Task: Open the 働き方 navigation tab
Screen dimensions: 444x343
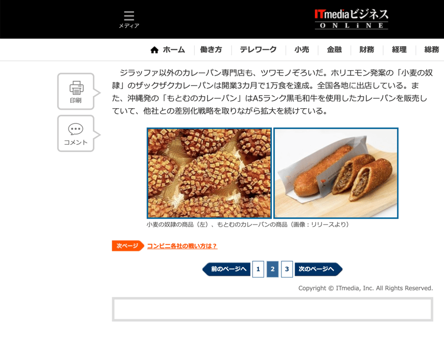Action: point(211,50)
